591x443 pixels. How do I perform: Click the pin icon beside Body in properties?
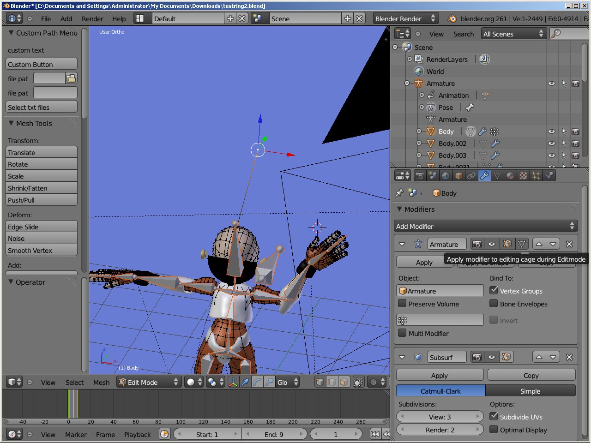coord(399,193)
